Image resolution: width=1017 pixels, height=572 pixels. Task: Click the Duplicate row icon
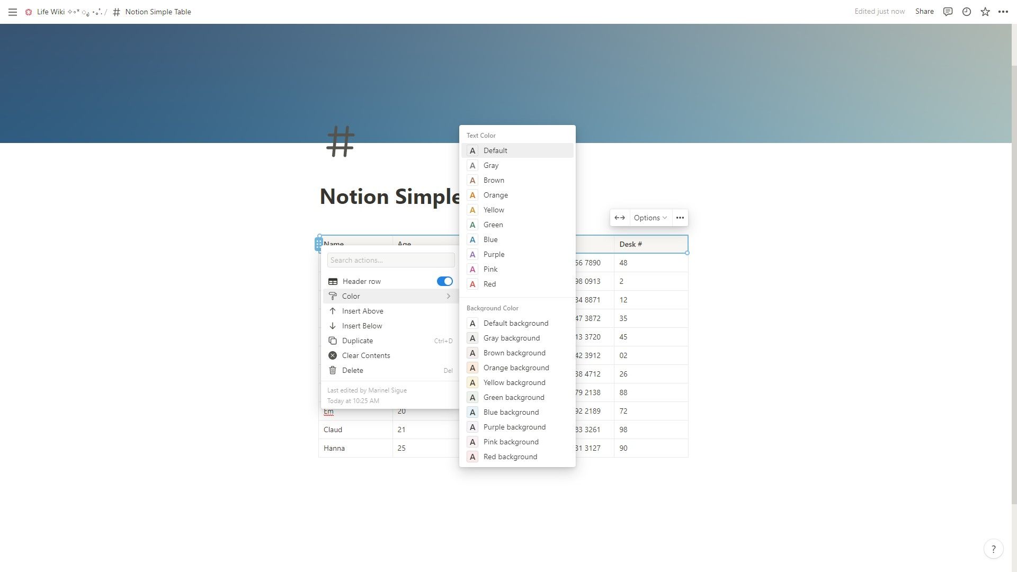pos(333,341)
